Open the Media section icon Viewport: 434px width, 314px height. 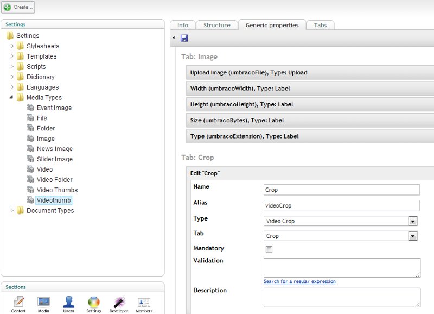[43, 303]
